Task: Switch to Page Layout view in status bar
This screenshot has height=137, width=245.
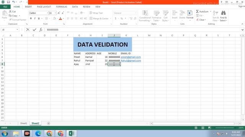Action: tap(203, 128)
